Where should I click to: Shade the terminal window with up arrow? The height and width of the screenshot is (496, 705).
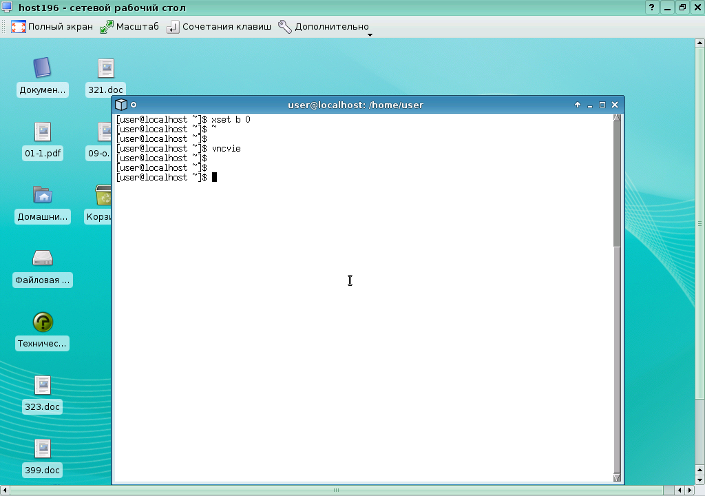578,105
